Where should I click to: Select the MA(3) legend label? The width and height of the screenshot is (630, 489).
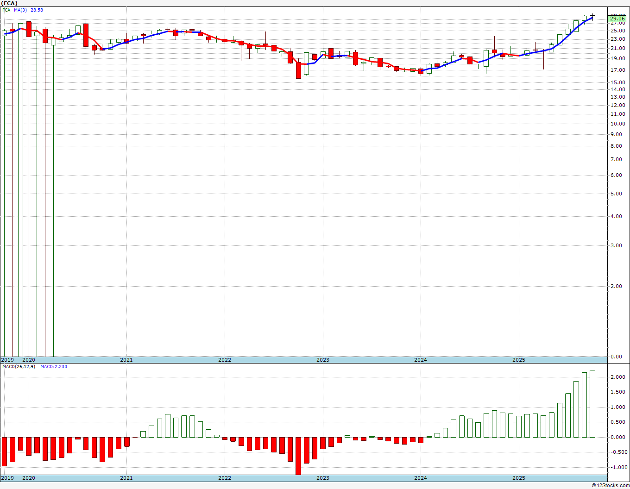[21, 10]
